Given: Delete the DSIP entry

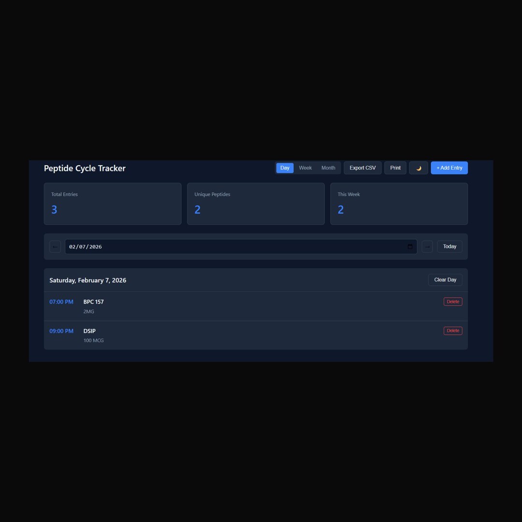Looking at the screenshot, I should coord(453,331).
